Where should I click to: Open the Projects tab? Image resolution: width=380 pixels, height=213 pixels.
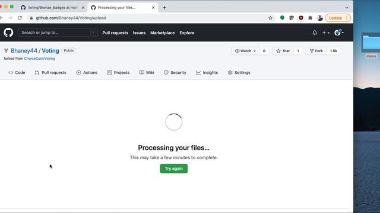(x=118, y=72)
